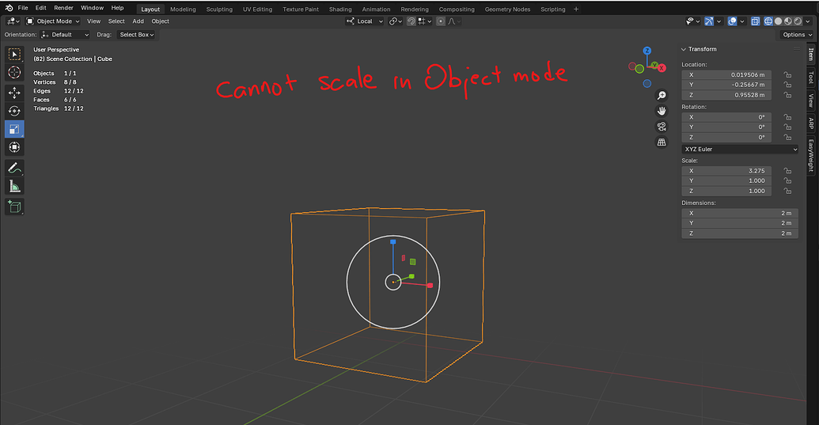Open the Object Mode dropdown
This screenshot has height=425, width=819.
click(53, 21)
